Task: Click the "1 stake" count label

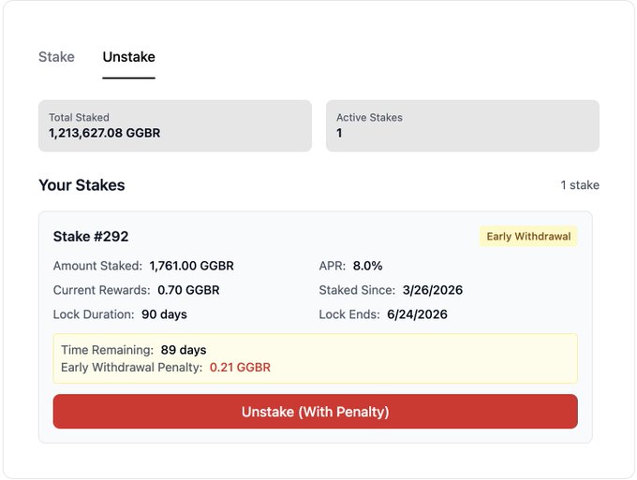Action: (x=580, y=185)
